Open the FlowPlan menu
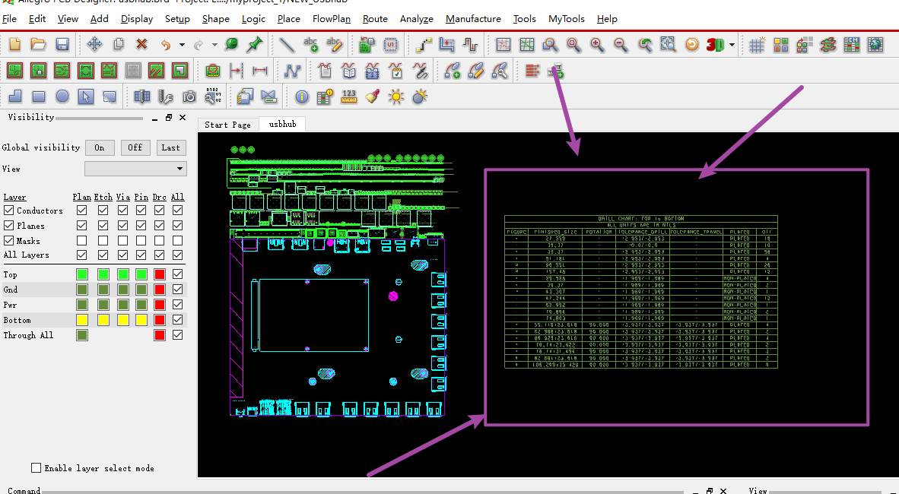Image resolution: width=899 pixels, height=494 pixels. [332, 19]
